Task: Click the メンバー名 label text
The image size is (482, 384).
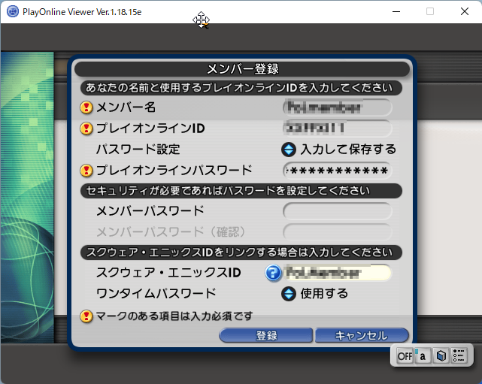Action: (x=126, y=107)
